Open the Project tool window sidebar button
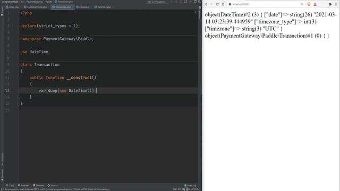The width and height of the screenshot is (340, 191). pos(2,11)
